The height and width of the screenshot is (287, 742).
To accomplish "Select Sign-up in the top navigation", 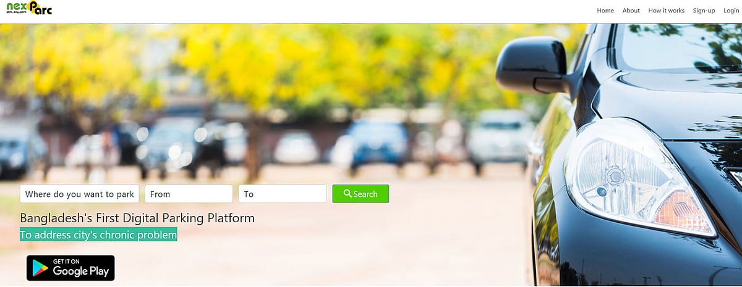I will point(704,10).
